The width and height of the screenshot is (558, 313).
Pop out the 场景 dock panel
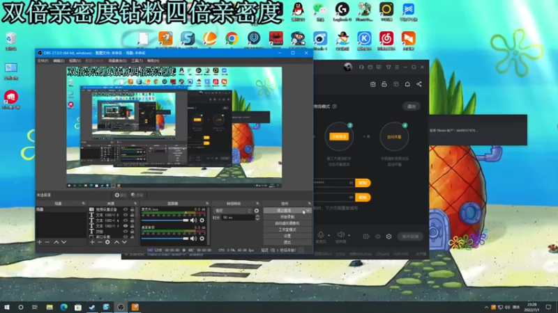coord(83,204)
